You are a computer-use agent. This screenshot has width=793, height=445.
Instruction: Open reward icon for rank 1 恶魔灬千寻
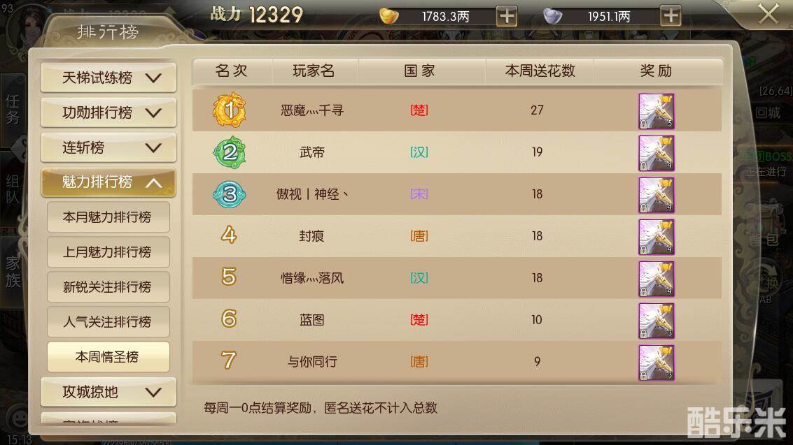[656, 111]
